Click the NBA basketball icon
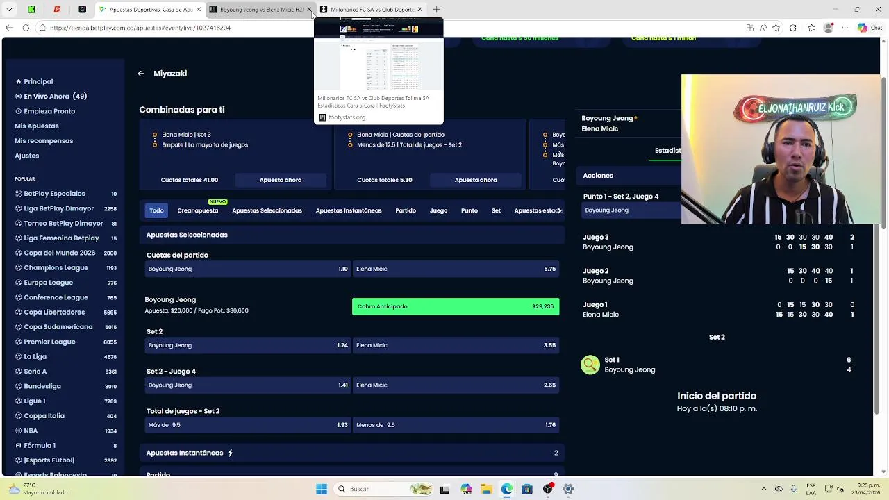 [x=18, y=431]
